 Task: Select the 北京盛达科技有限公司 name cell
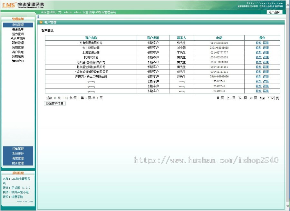click(x=91, y=67)
